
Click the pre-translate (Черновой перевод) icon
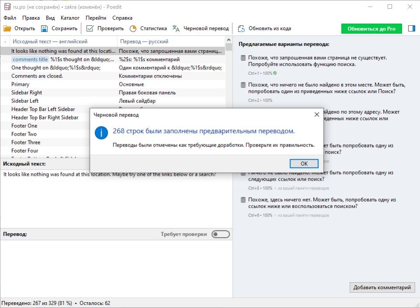point(176,28)
